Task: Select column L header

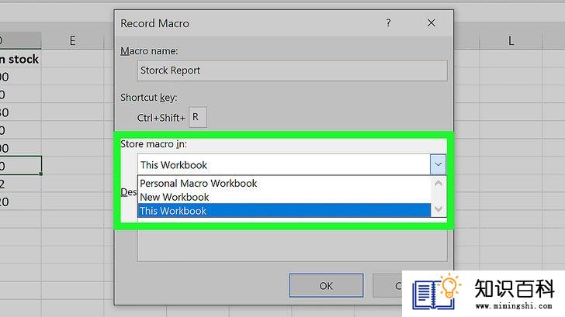Action: pyautogui.click(x=511, y=40)
